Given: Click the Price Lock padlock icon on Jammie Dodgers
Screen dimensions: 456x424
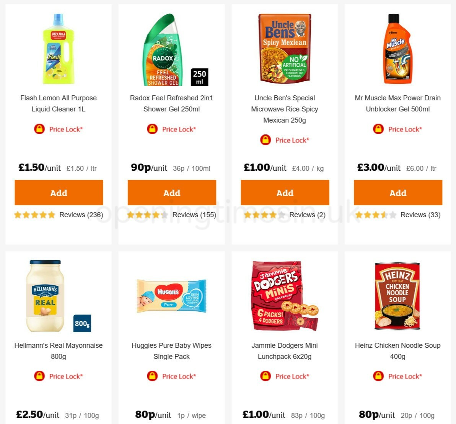Looking at the screenshot, I should [265, 376].
